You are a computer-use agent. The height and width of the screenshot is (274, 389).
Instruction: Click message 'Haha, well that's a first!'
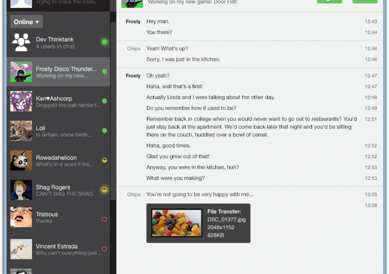[x=174, y=87]
